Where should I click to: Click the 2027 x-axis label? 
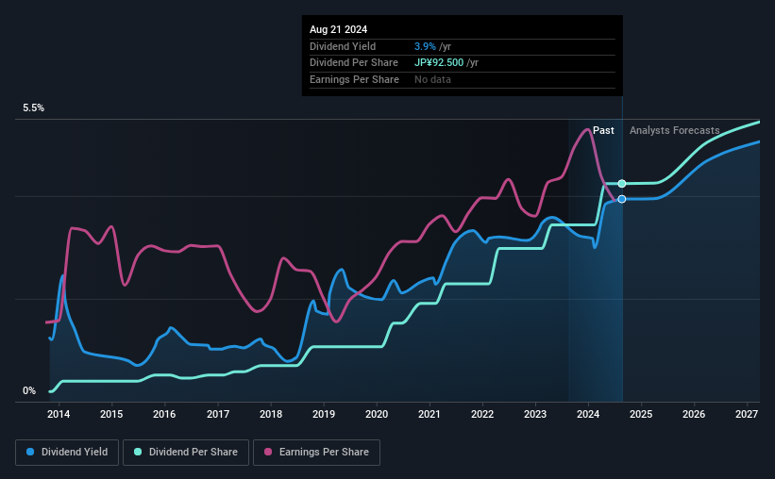pyautogui.click(x=747, y=414)
